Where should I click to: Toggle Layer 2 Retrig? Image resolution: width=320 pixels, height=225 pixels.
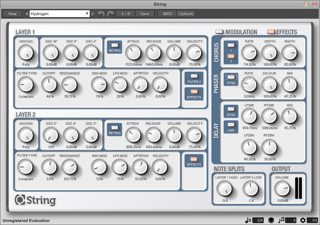pyautogui.click(x=114, y=130)
